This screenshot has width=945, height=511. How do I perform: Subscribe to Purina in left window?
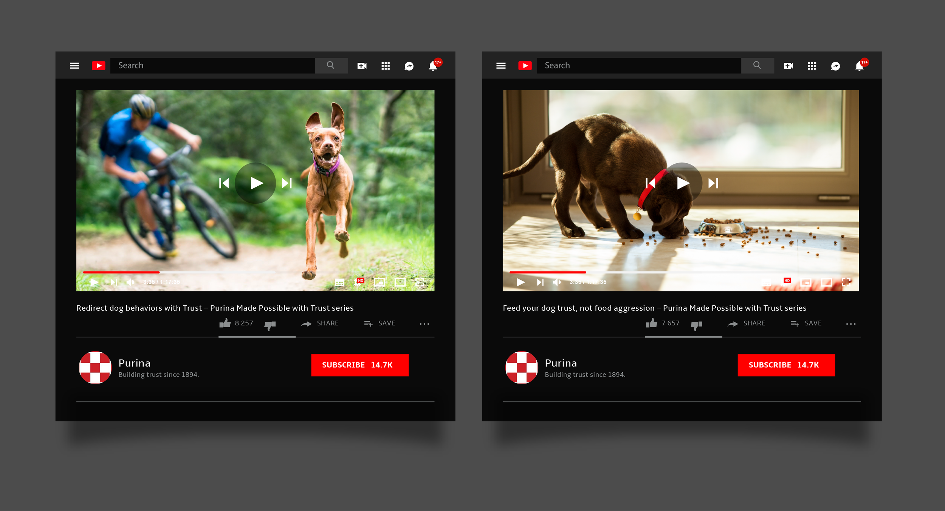tap(359, 365)
